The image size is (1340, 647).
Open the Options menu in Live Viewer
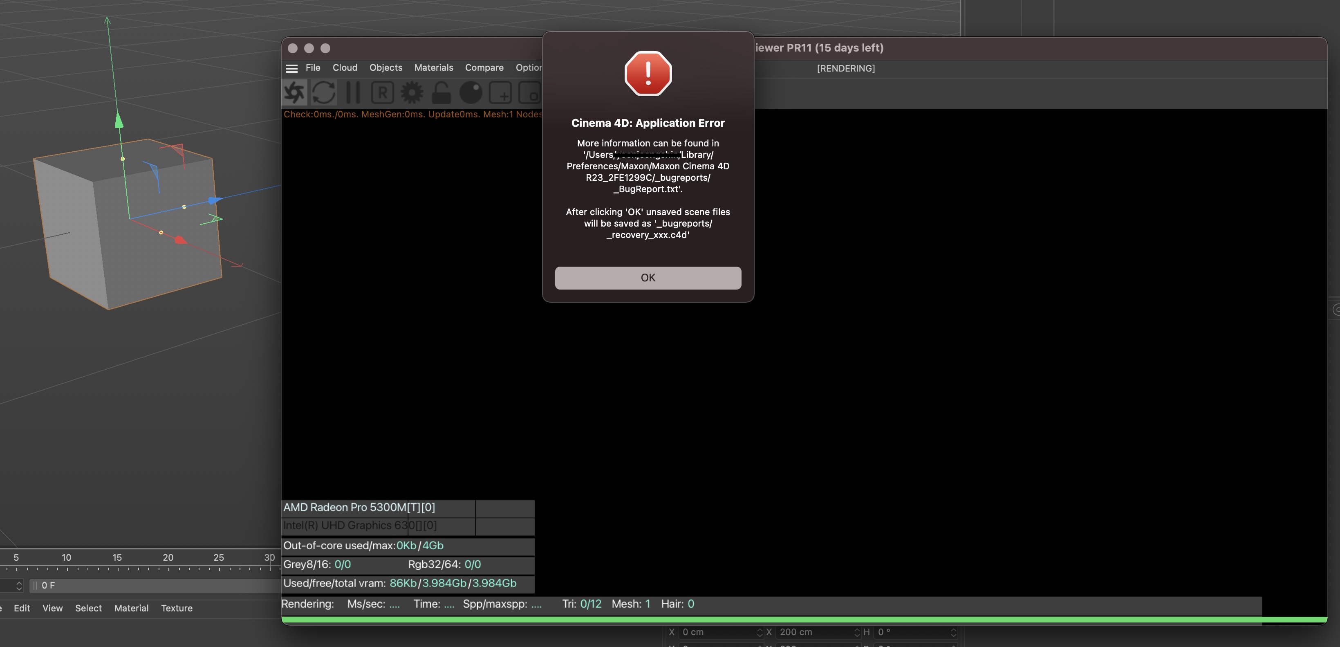point(529,67)
